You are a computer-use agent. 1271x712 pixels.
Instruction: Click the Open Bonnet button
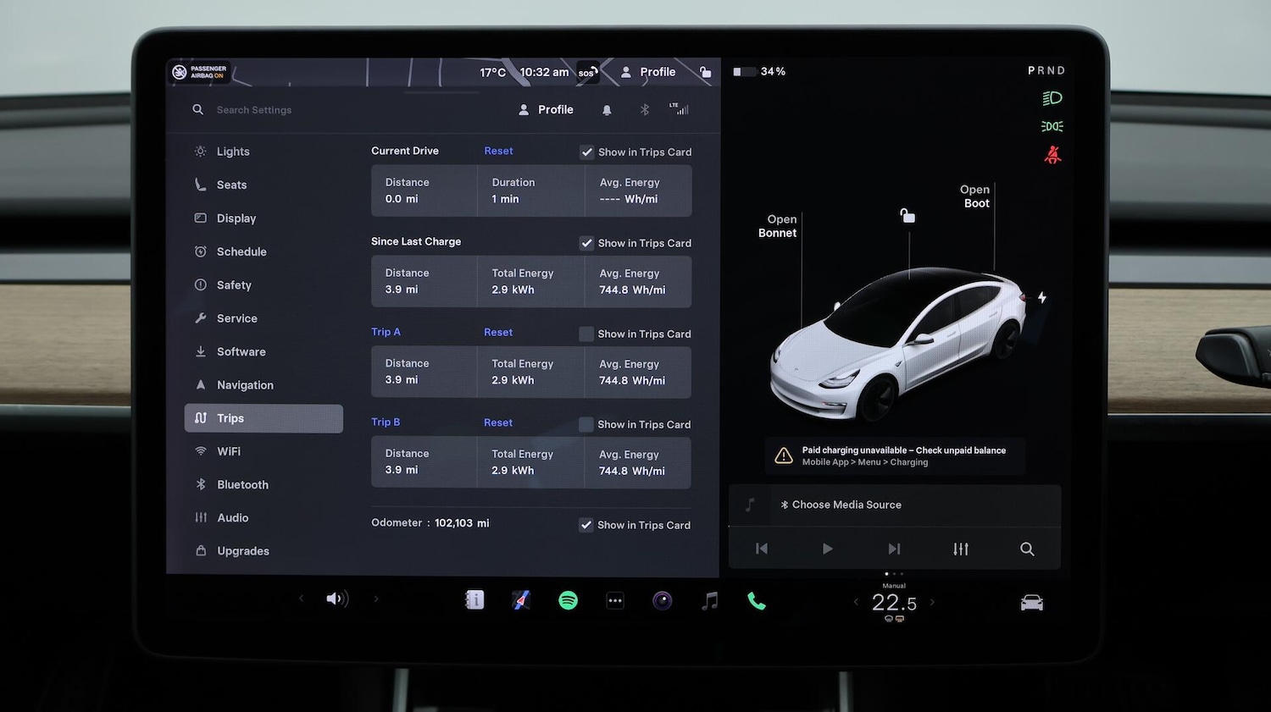coord(778,226)
